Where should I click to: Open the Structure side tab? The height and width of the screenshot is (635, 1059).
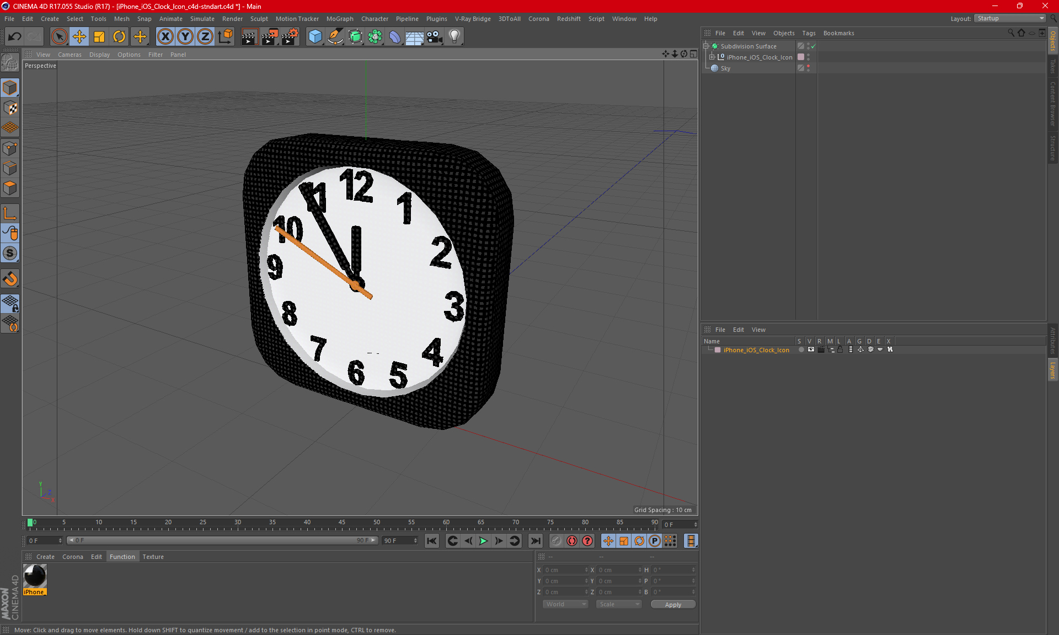tap(1052, 148)
